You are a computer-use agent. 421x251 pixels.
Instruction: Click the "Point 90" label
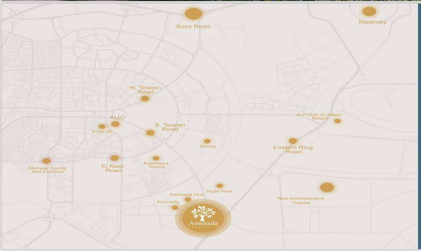(102, 132)
